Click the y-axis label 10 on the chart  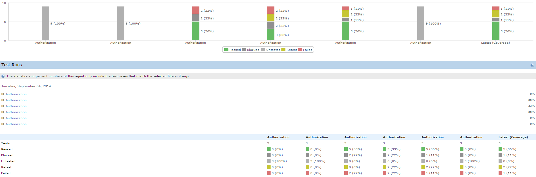click(x=4, y=3)
